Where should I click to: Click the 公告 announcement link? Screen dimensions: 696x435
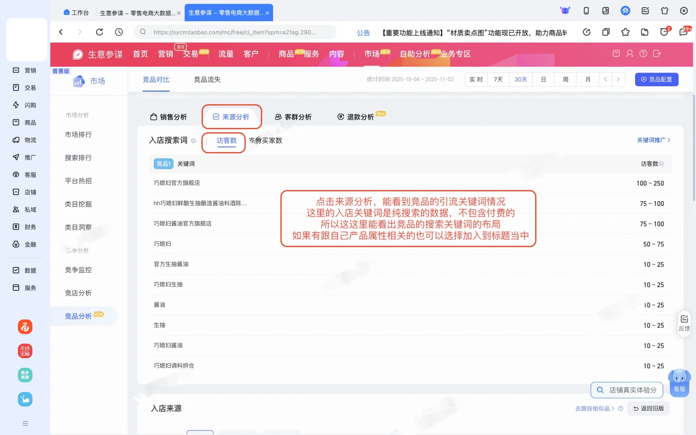(x=363, y=33)
